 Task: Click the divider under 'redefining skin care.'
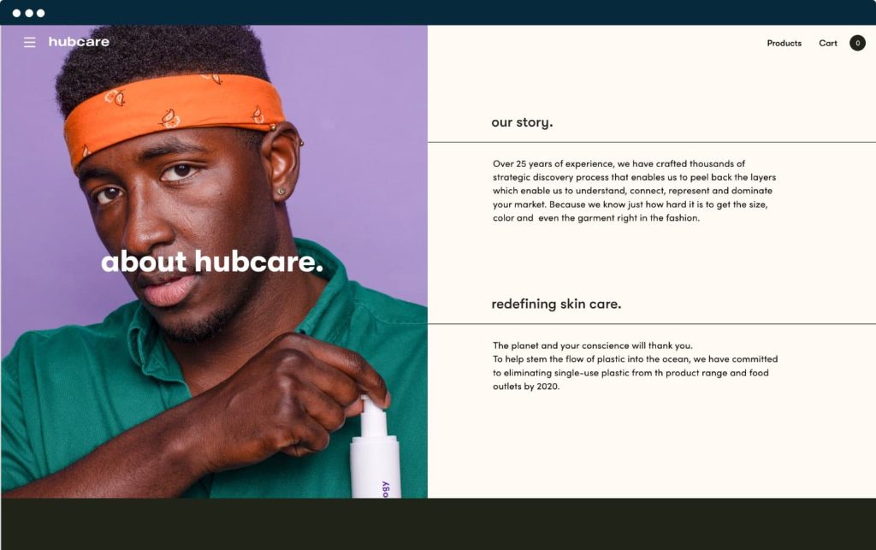coord(651,324)
